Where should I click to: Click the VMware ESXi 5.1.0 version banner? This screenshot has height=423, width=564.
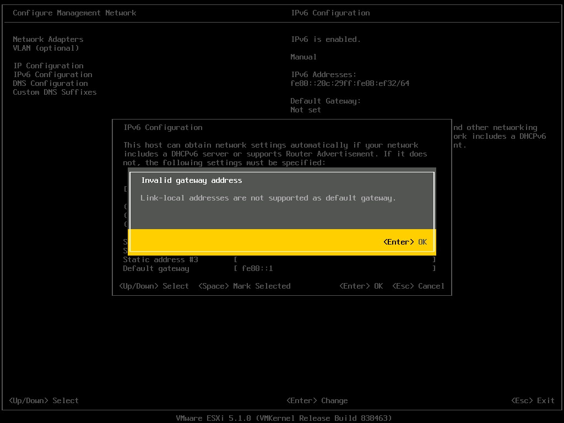(283, 417)
